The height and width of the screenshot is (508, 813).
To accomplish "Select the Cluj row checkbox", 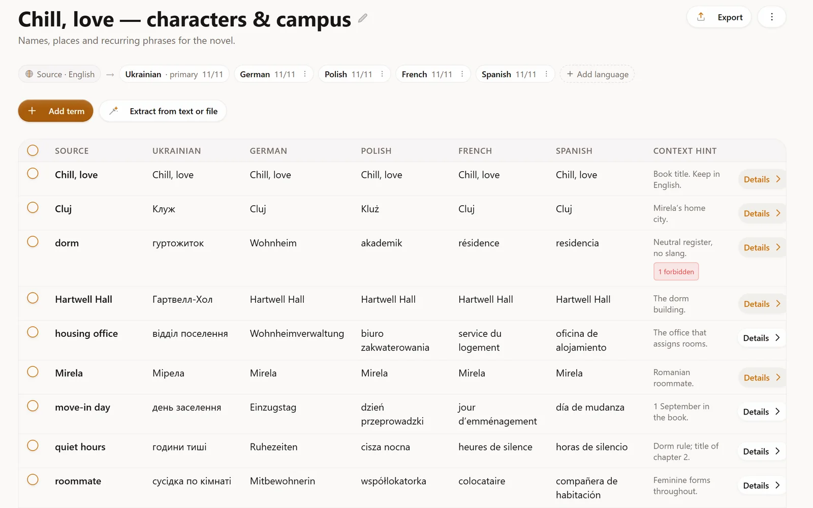I will pos(33,208).
